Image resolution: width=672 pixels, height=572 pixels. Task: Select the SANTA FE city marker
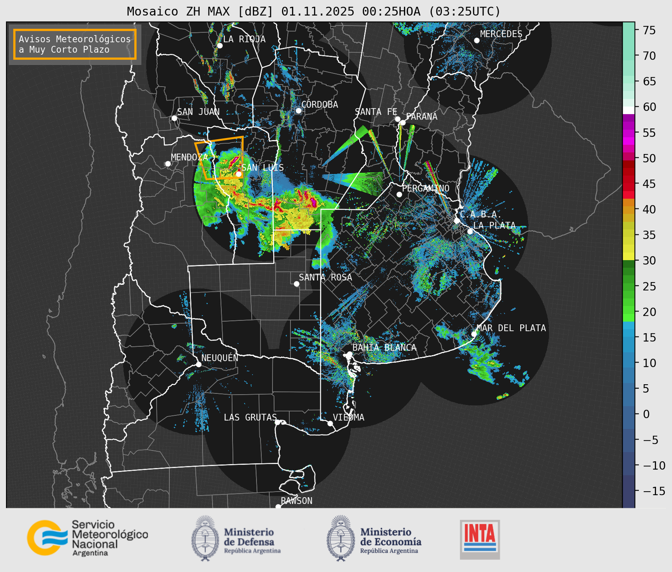click(x=398, y=119)
